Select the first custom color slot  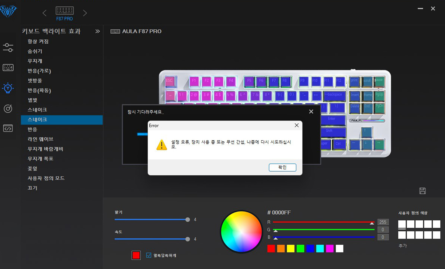pos(402,224)
